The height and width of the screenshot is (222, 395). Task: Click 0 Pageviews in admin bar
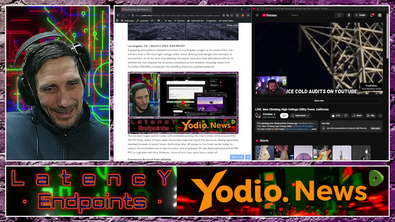(211, 21)
